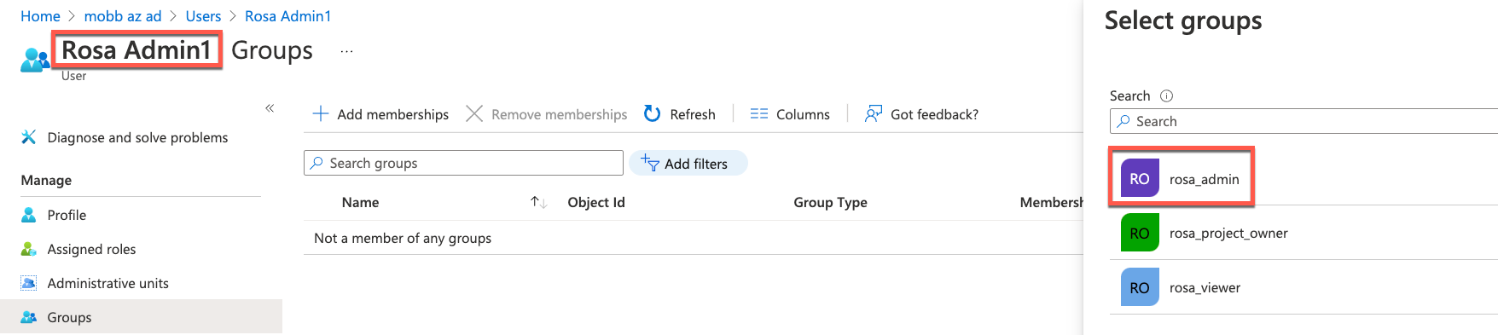The image size is (1498, 335).
Task: Click the Diagnose wrench icon
Action: (x=28, y=137)
